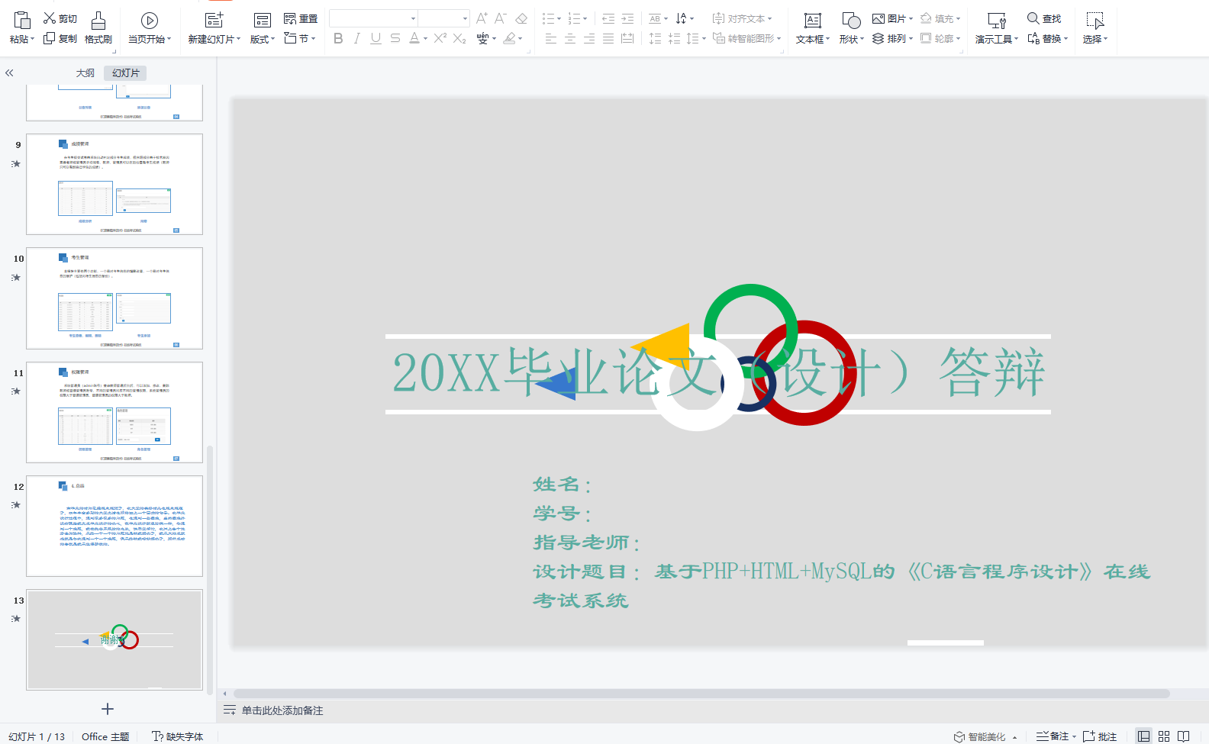The width and height of the screenshot is (1209, 744).
Task: Click the Cut (剪切) scissors icon
Action: coord(50,18)
